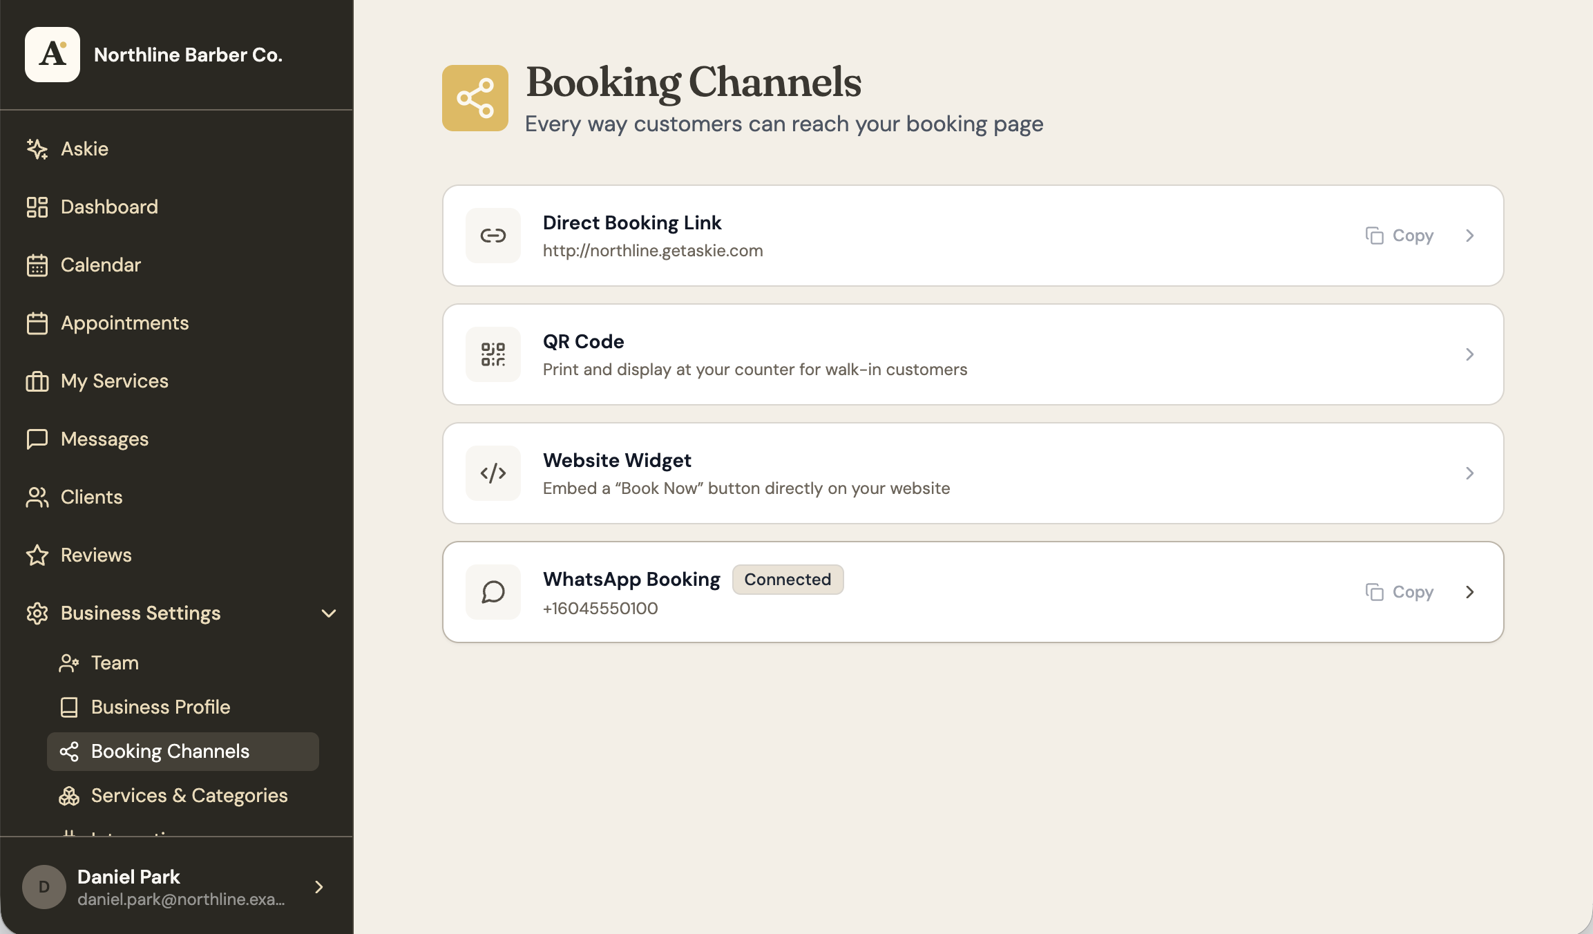Viewport: 1593px width, 934px height.
Task: Click the link icon on Direct Booking Link
Action: 493,236
